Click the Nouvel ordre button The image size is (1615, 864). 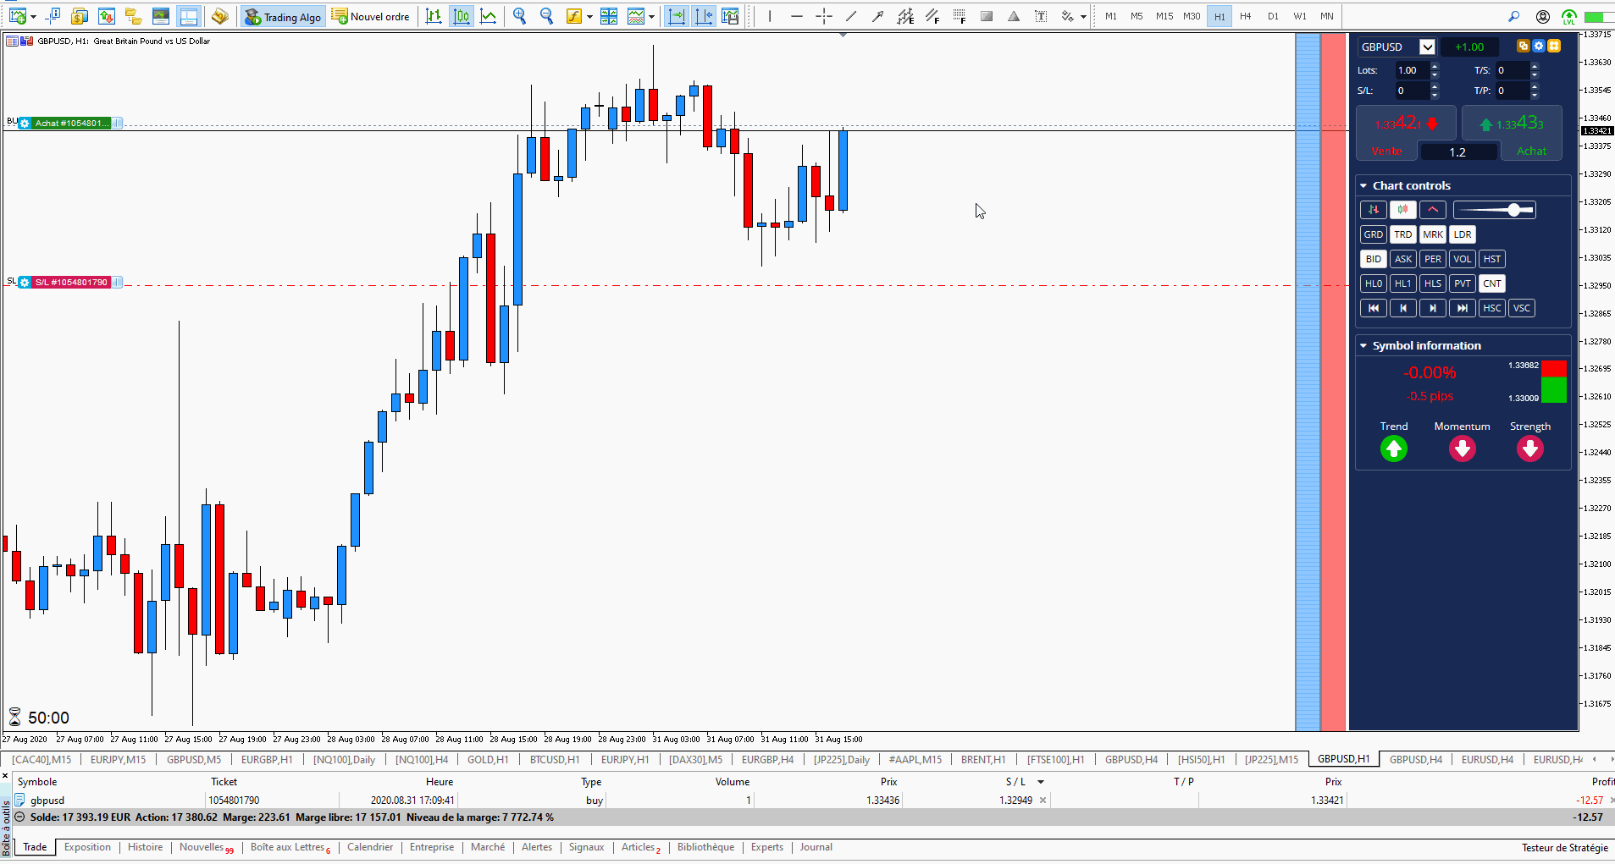(371, 16)
